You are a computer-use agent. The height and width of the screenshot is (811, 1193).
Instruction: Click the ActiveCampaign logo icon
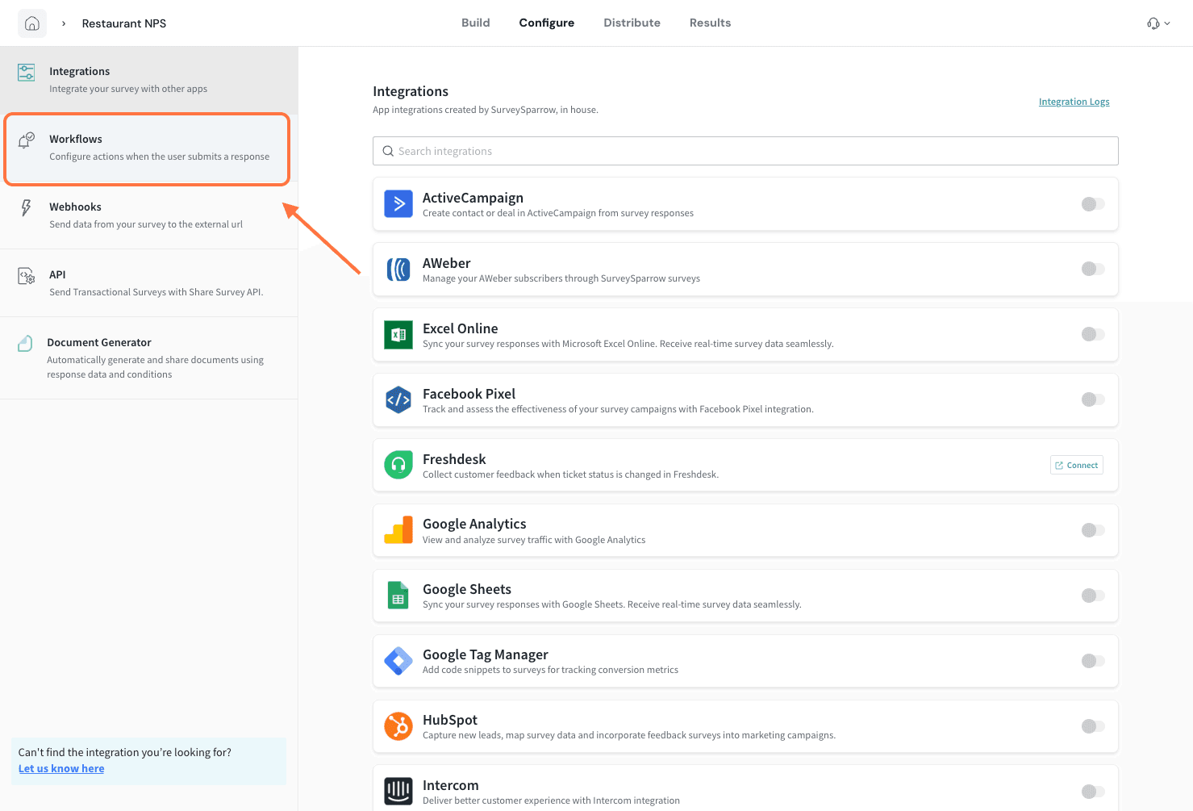398,204
